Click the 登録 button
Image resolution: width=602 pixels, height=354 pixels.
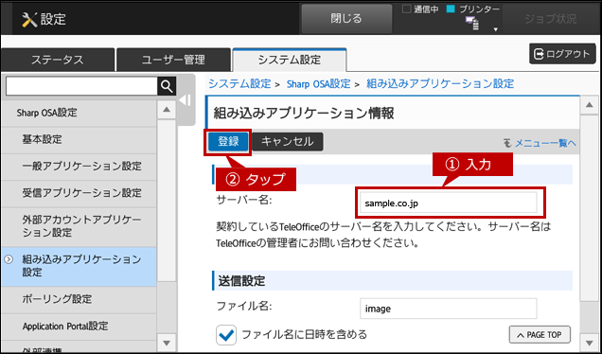[228, 142]
